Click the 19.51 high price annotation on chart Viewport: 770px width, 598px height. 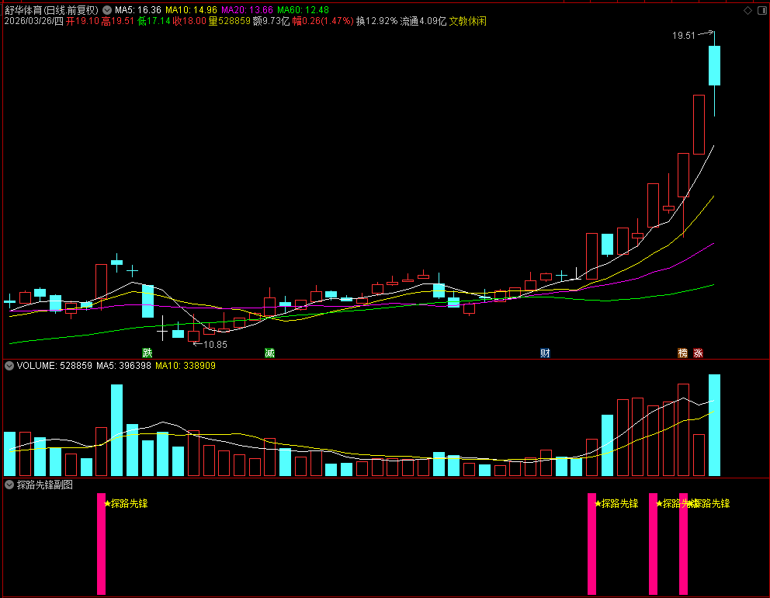click(684, 36)
